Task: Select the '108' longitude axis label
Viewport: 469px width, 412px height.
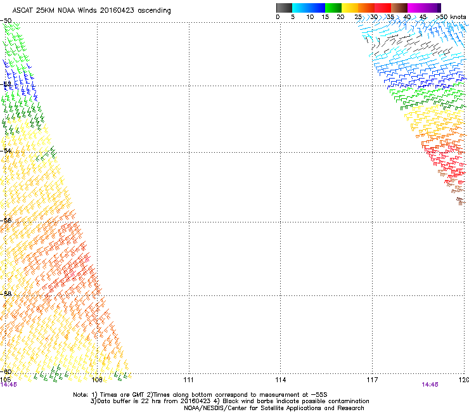Action: (96, 380)
